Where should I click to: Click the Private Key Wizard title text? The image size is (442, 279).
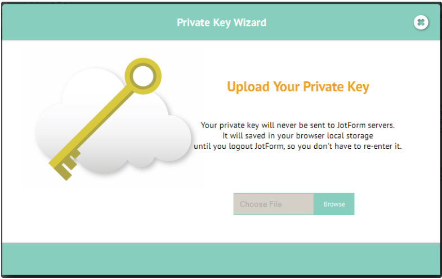(x=222, y=22)
